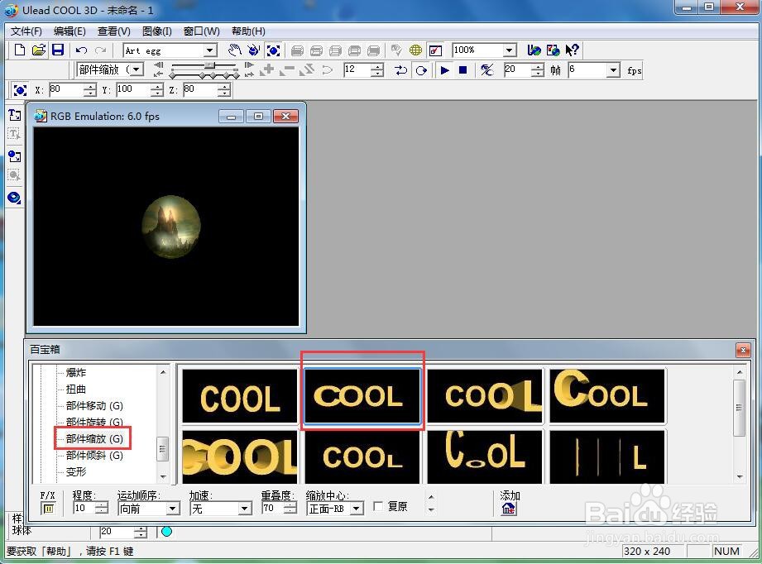Open the 加速 无 dropdown
The height and width of the screenshot is (564, 762).
(244, 509)
